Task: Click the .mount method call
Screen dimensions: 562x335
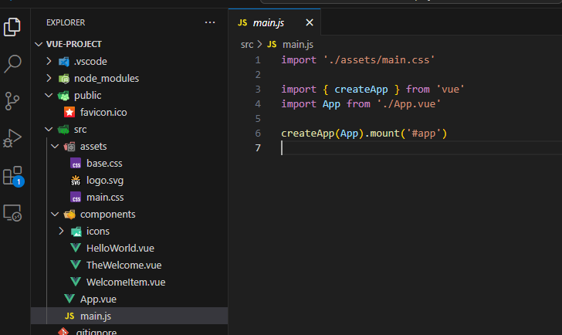Action: tap(384, 134)
